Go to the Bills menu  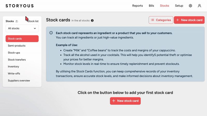tap(151, 6)
